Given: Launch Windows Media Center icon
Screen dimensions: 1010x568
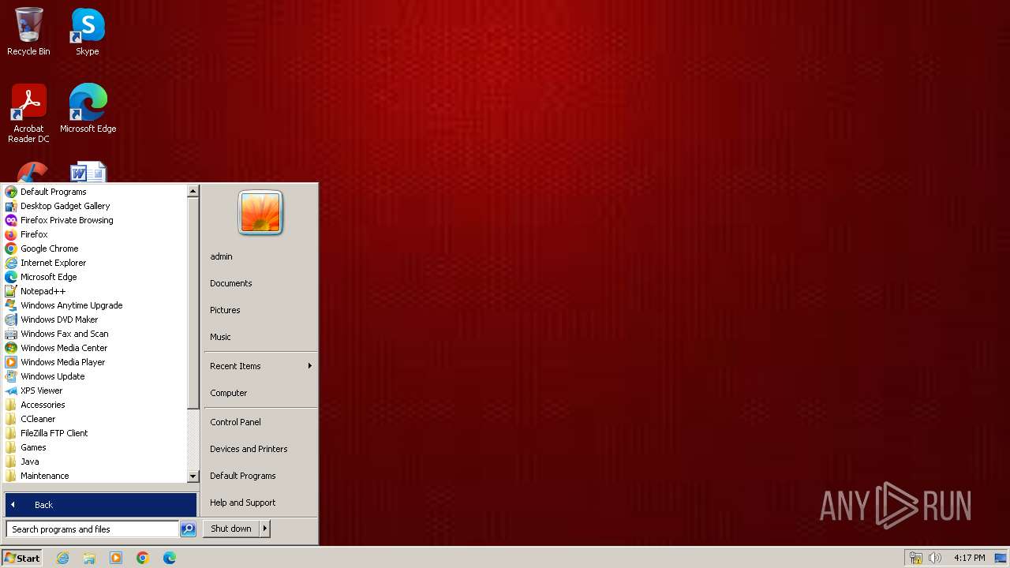Looking at the screenshot, I should click(x=11, y=348).
